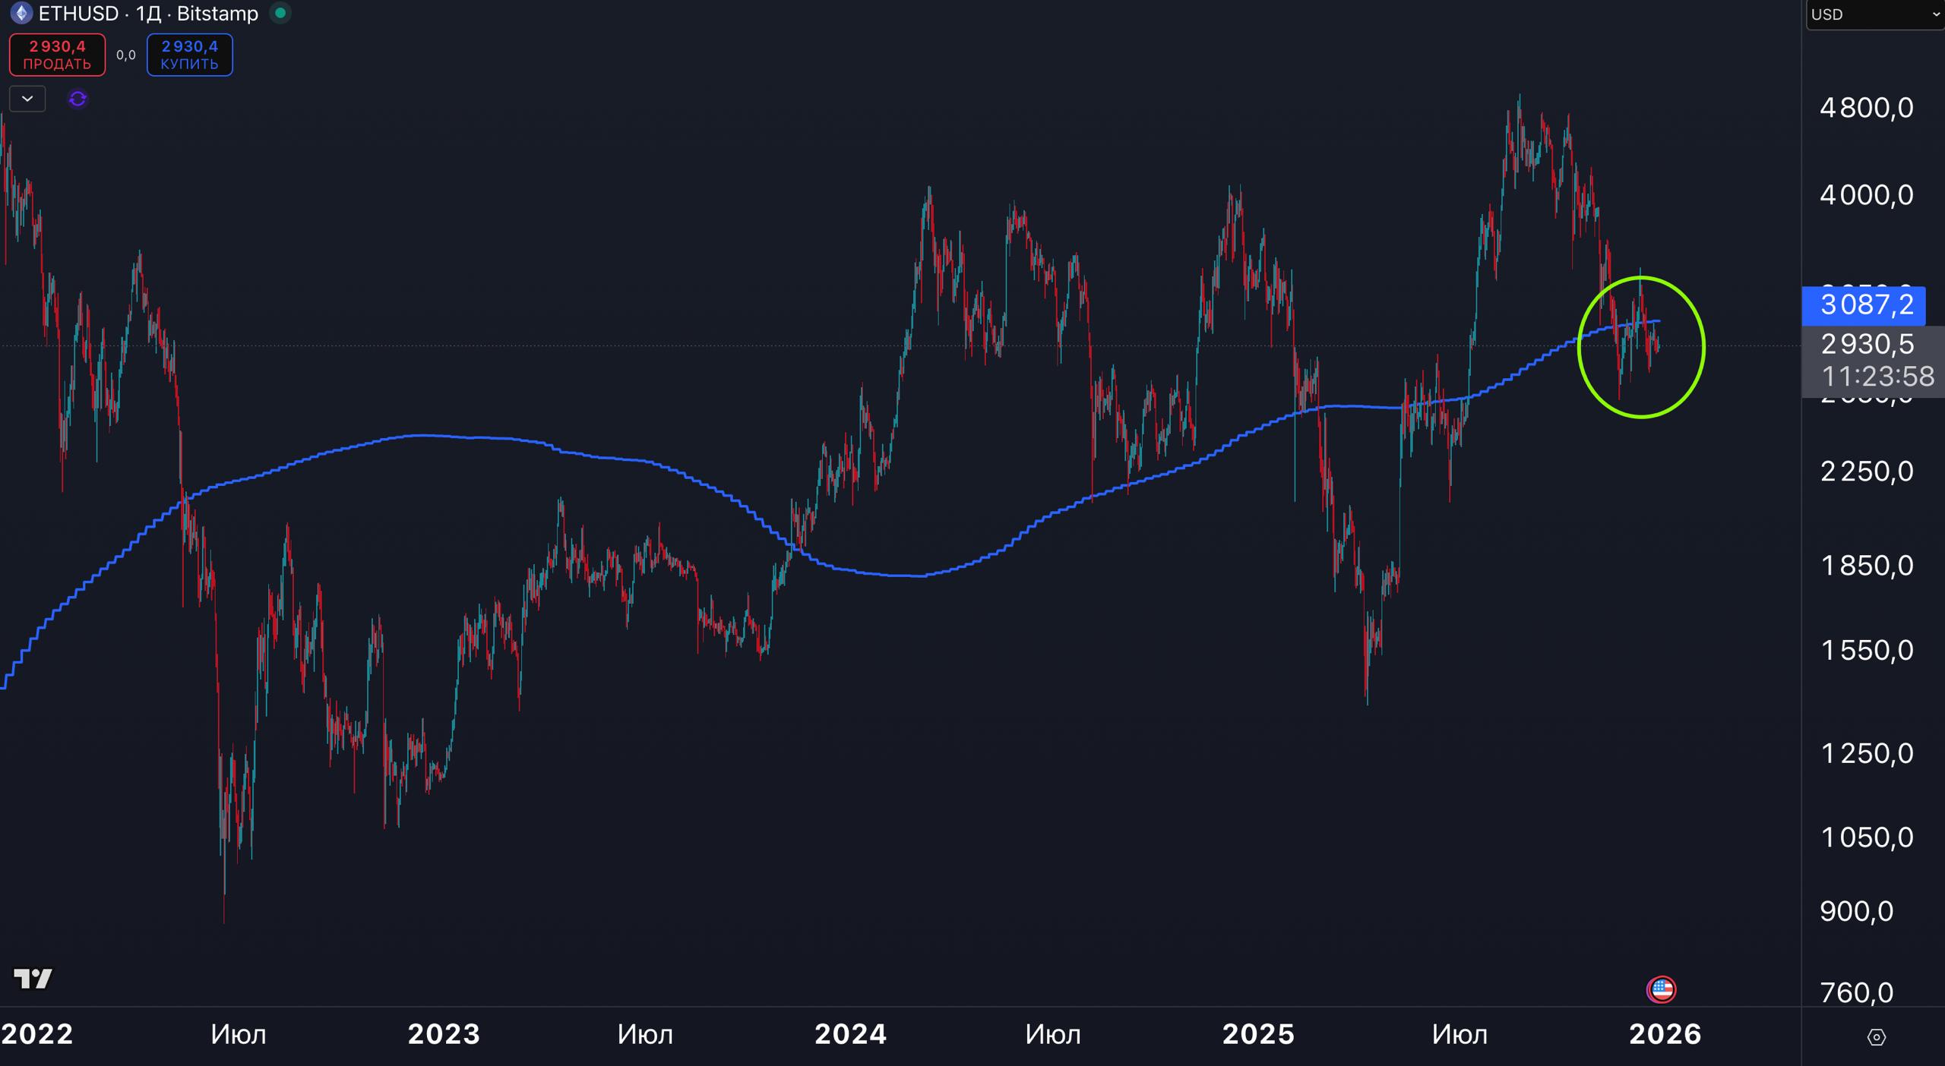Collapse the legend with the chevron button
The width and height of the screenshot is (1945, 1066).
point(27,99)
